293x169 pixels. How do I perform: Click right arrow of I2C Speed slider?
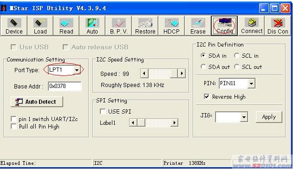182,73
